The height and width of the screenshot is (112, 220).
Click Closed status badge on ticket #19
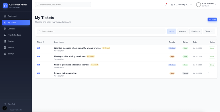point(185,73)
